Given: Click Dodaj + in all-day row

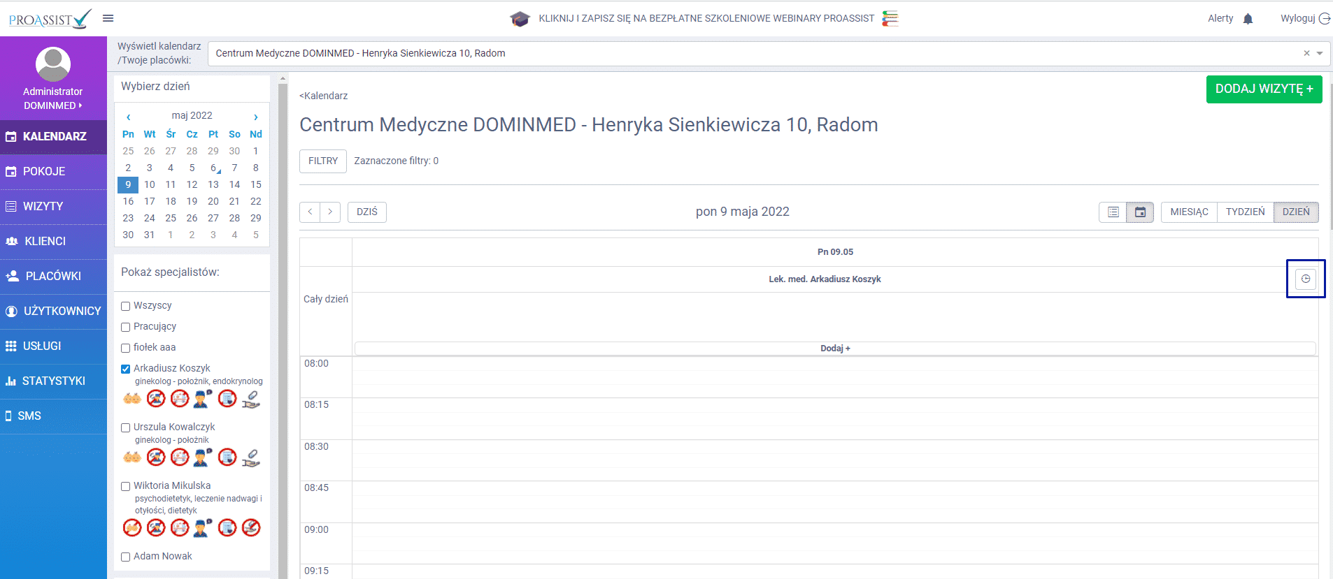Looking at the screenshot, I should (835, 348).
